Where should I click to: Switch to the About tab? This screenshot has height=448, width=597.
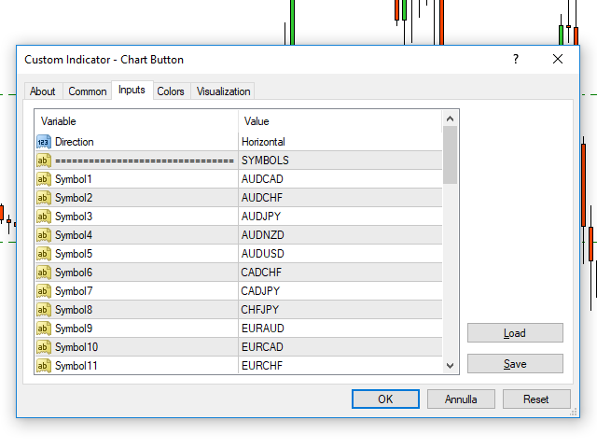pyautogui.click(x=43, y=91)
